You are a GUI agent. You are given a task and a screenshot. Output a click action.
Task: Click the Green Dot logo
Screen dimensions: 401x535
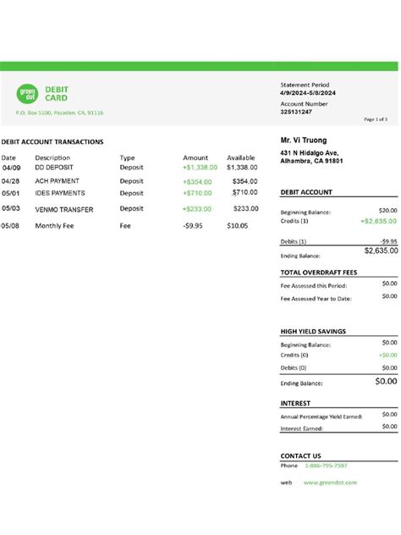[27, 94]
